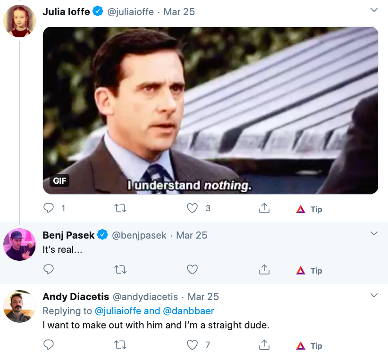Play the "I understand nothing" GIF
Screen dimensions: 388x352
(211, 110)
